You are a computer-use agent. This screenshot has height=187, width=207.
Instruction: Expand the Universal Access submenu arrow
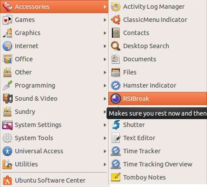(x=105, y=151)
